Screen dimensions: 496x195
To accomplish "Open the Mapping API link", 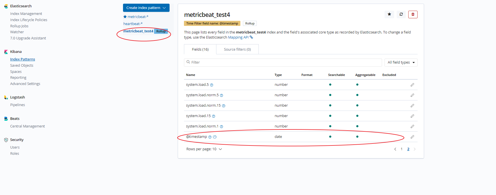I will (x=238, y=37).
